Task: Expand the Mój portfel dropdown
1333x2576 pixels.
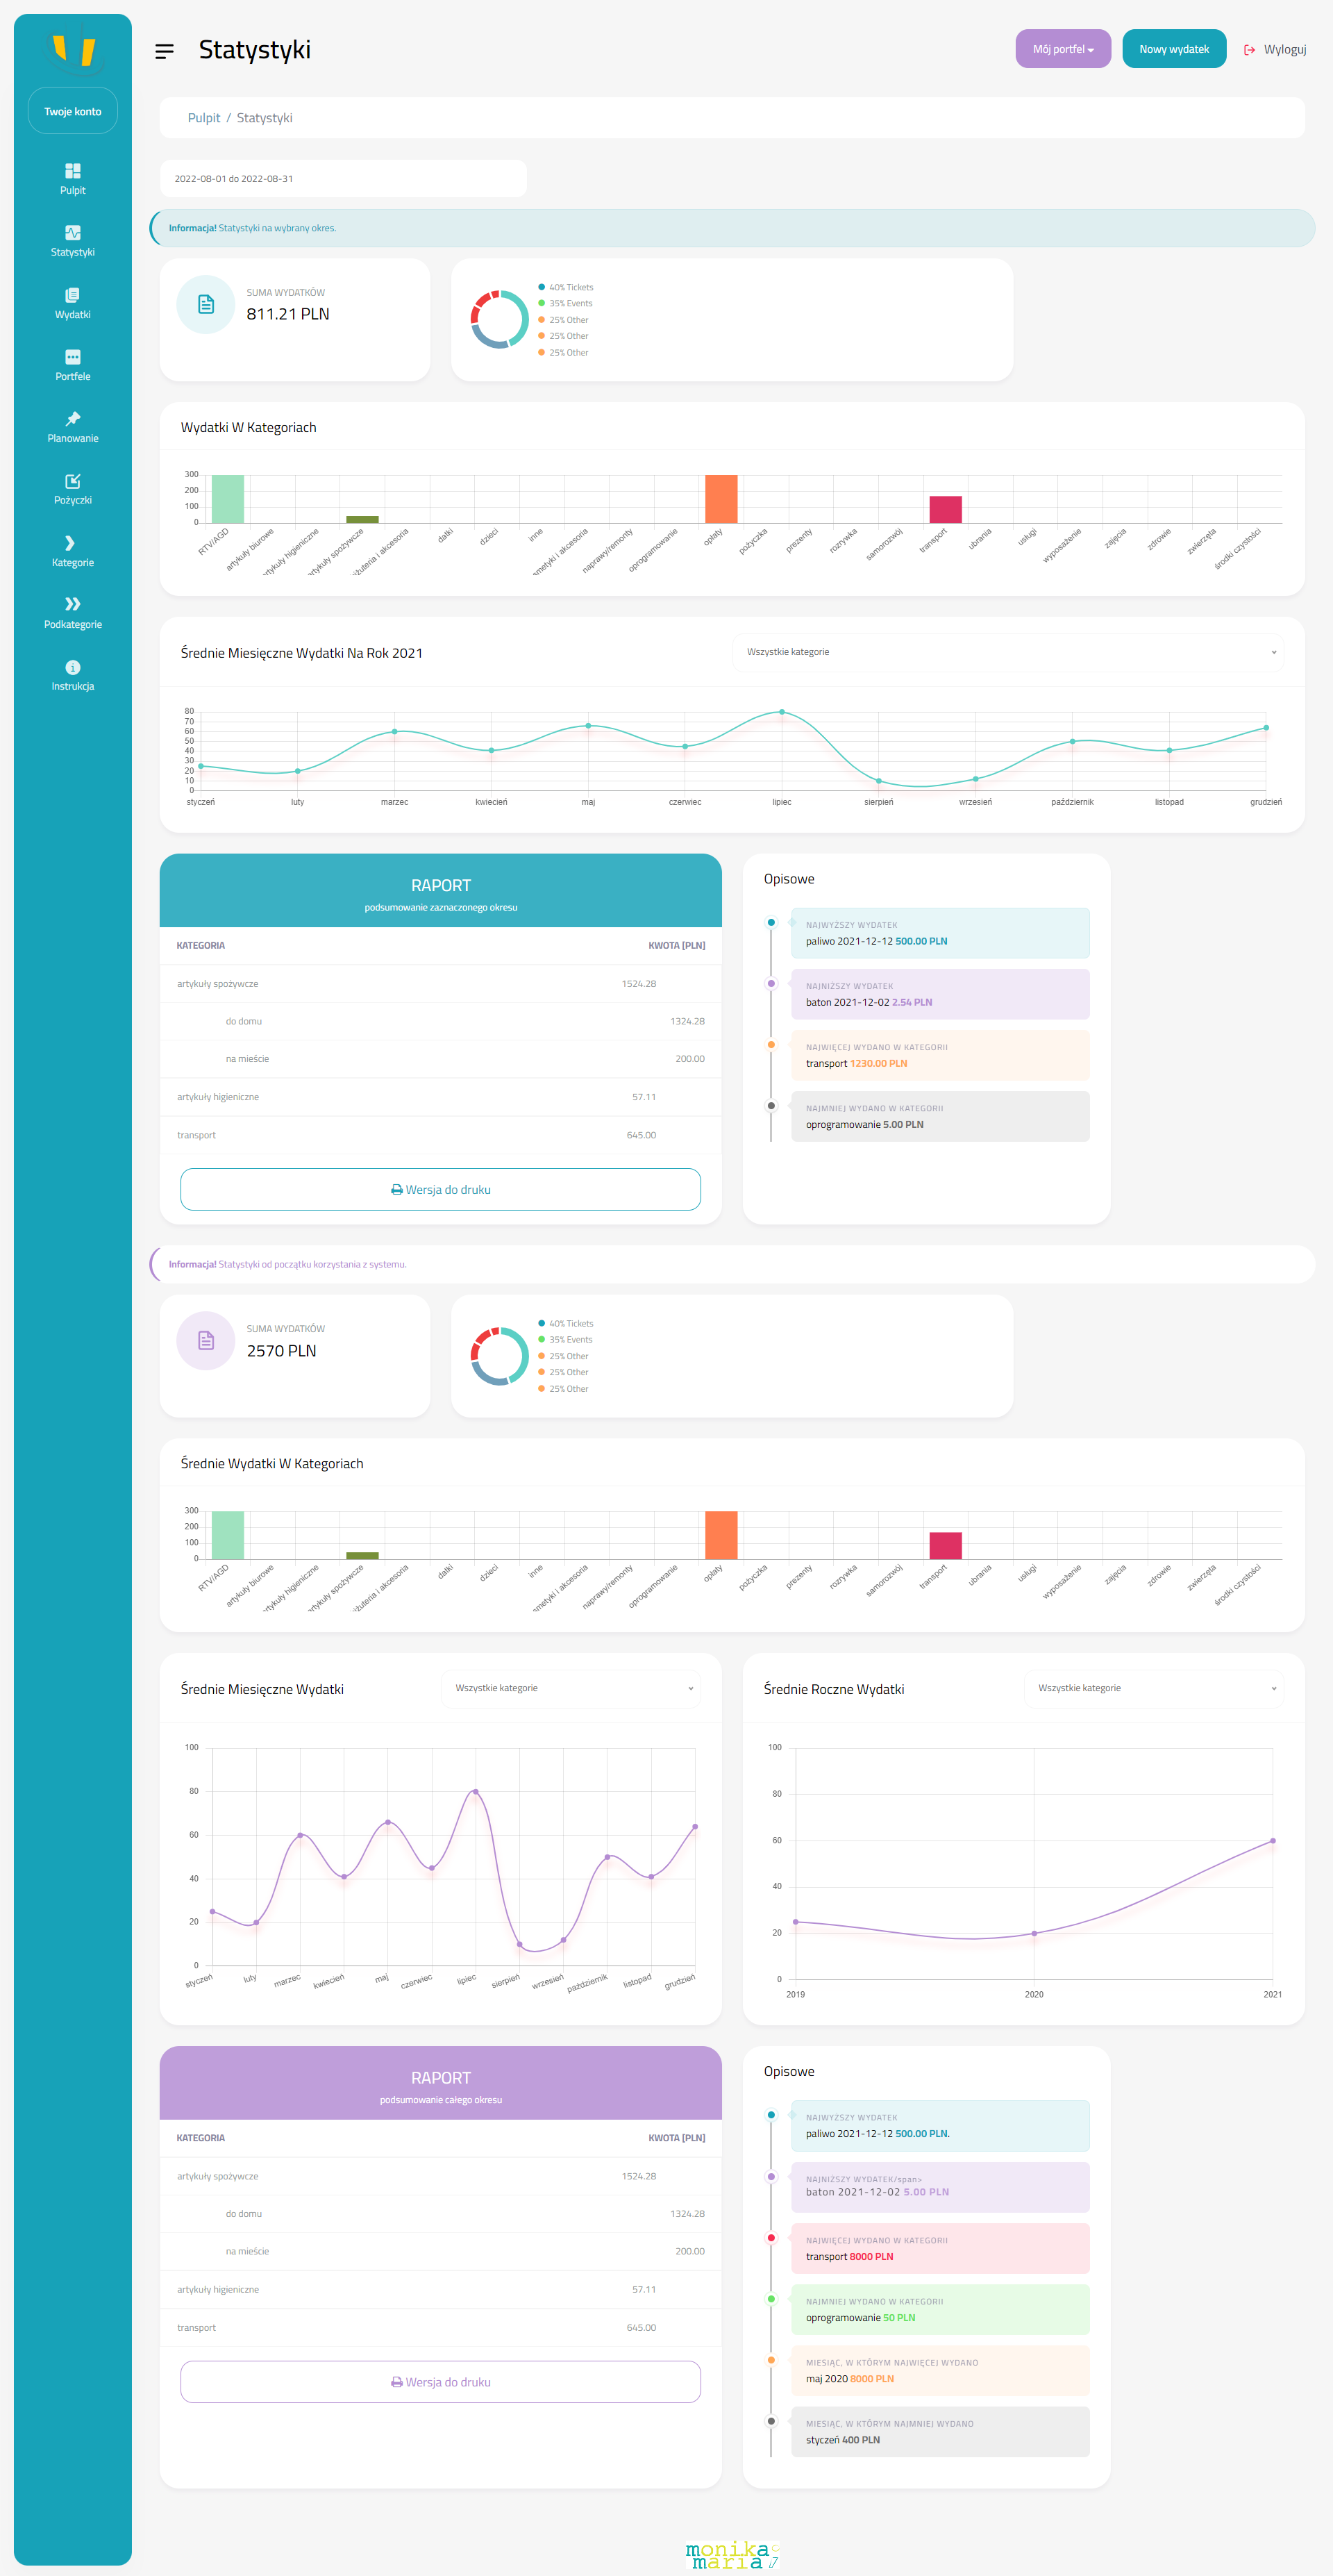Action: pyautogui.click(x=1062, y=49)
